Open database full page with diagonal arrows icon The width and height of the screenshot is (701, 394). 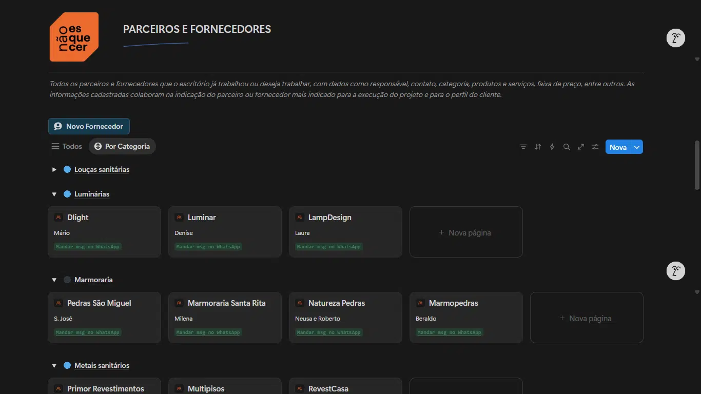click(581, 147)
